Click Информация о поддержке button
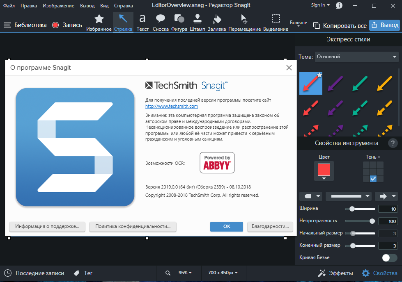Viewport: 402px width, 282px height. pyautogui.click(x=47, y=227)
